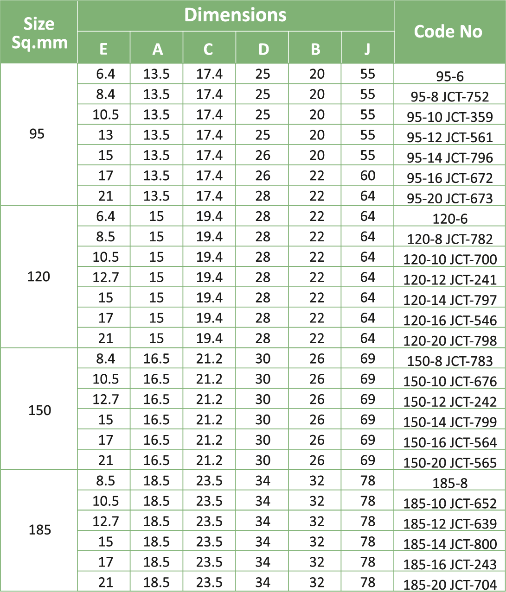The height and width of the screenshot is (592, 506).
Task: Click the A dimension column header
Action: pyautogui.click(x=157, y=49)
